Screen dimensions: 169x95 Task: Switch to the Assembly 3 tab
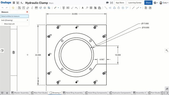point(140,93)
